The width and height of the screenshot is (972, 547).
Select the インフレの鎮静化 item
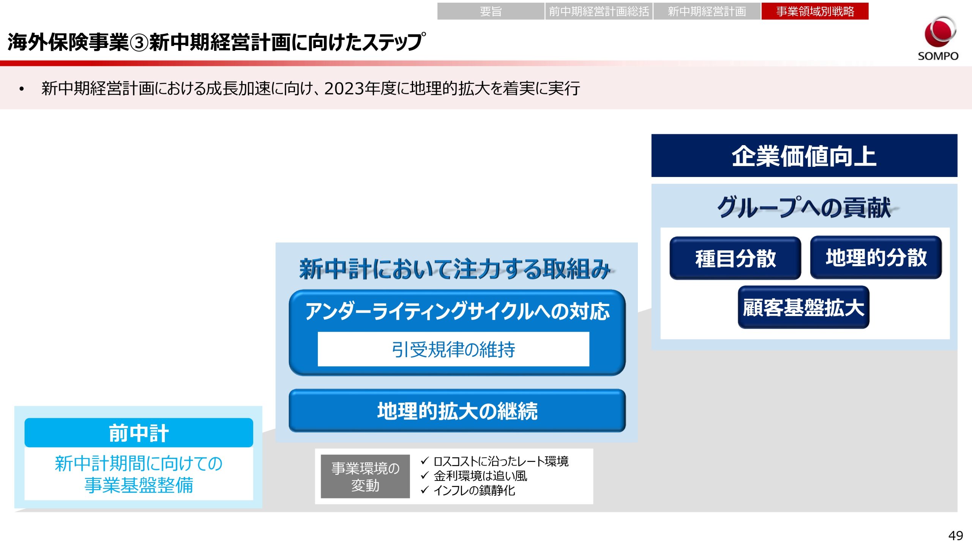468,490
